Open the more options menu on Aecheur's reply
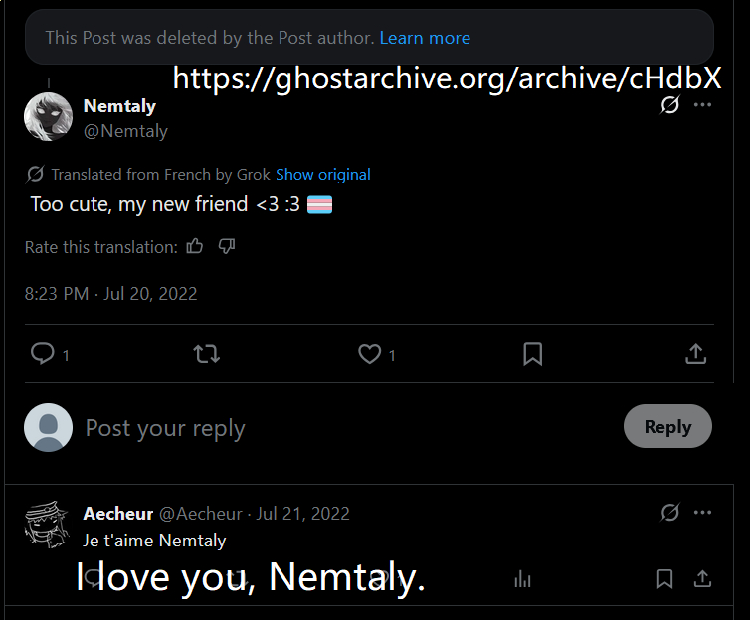 tap(702, 513)
